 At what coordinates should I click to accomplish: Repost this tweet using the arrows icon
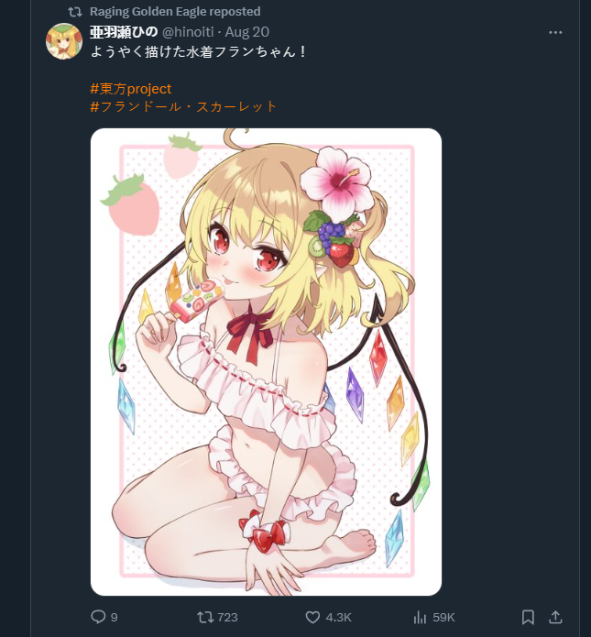pyautogui.click(x=205, y=617)
